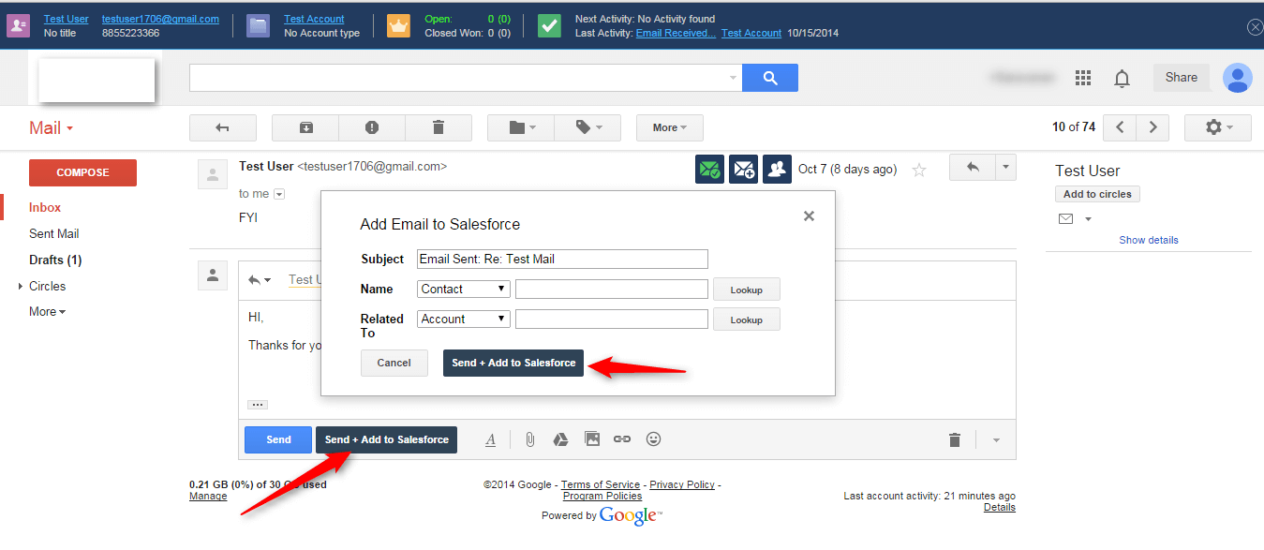Image resolution: width=1264 pixels, height=550 pixels.
Task: Click the green checkmark activity icon
Action: [x=550, y=25]
